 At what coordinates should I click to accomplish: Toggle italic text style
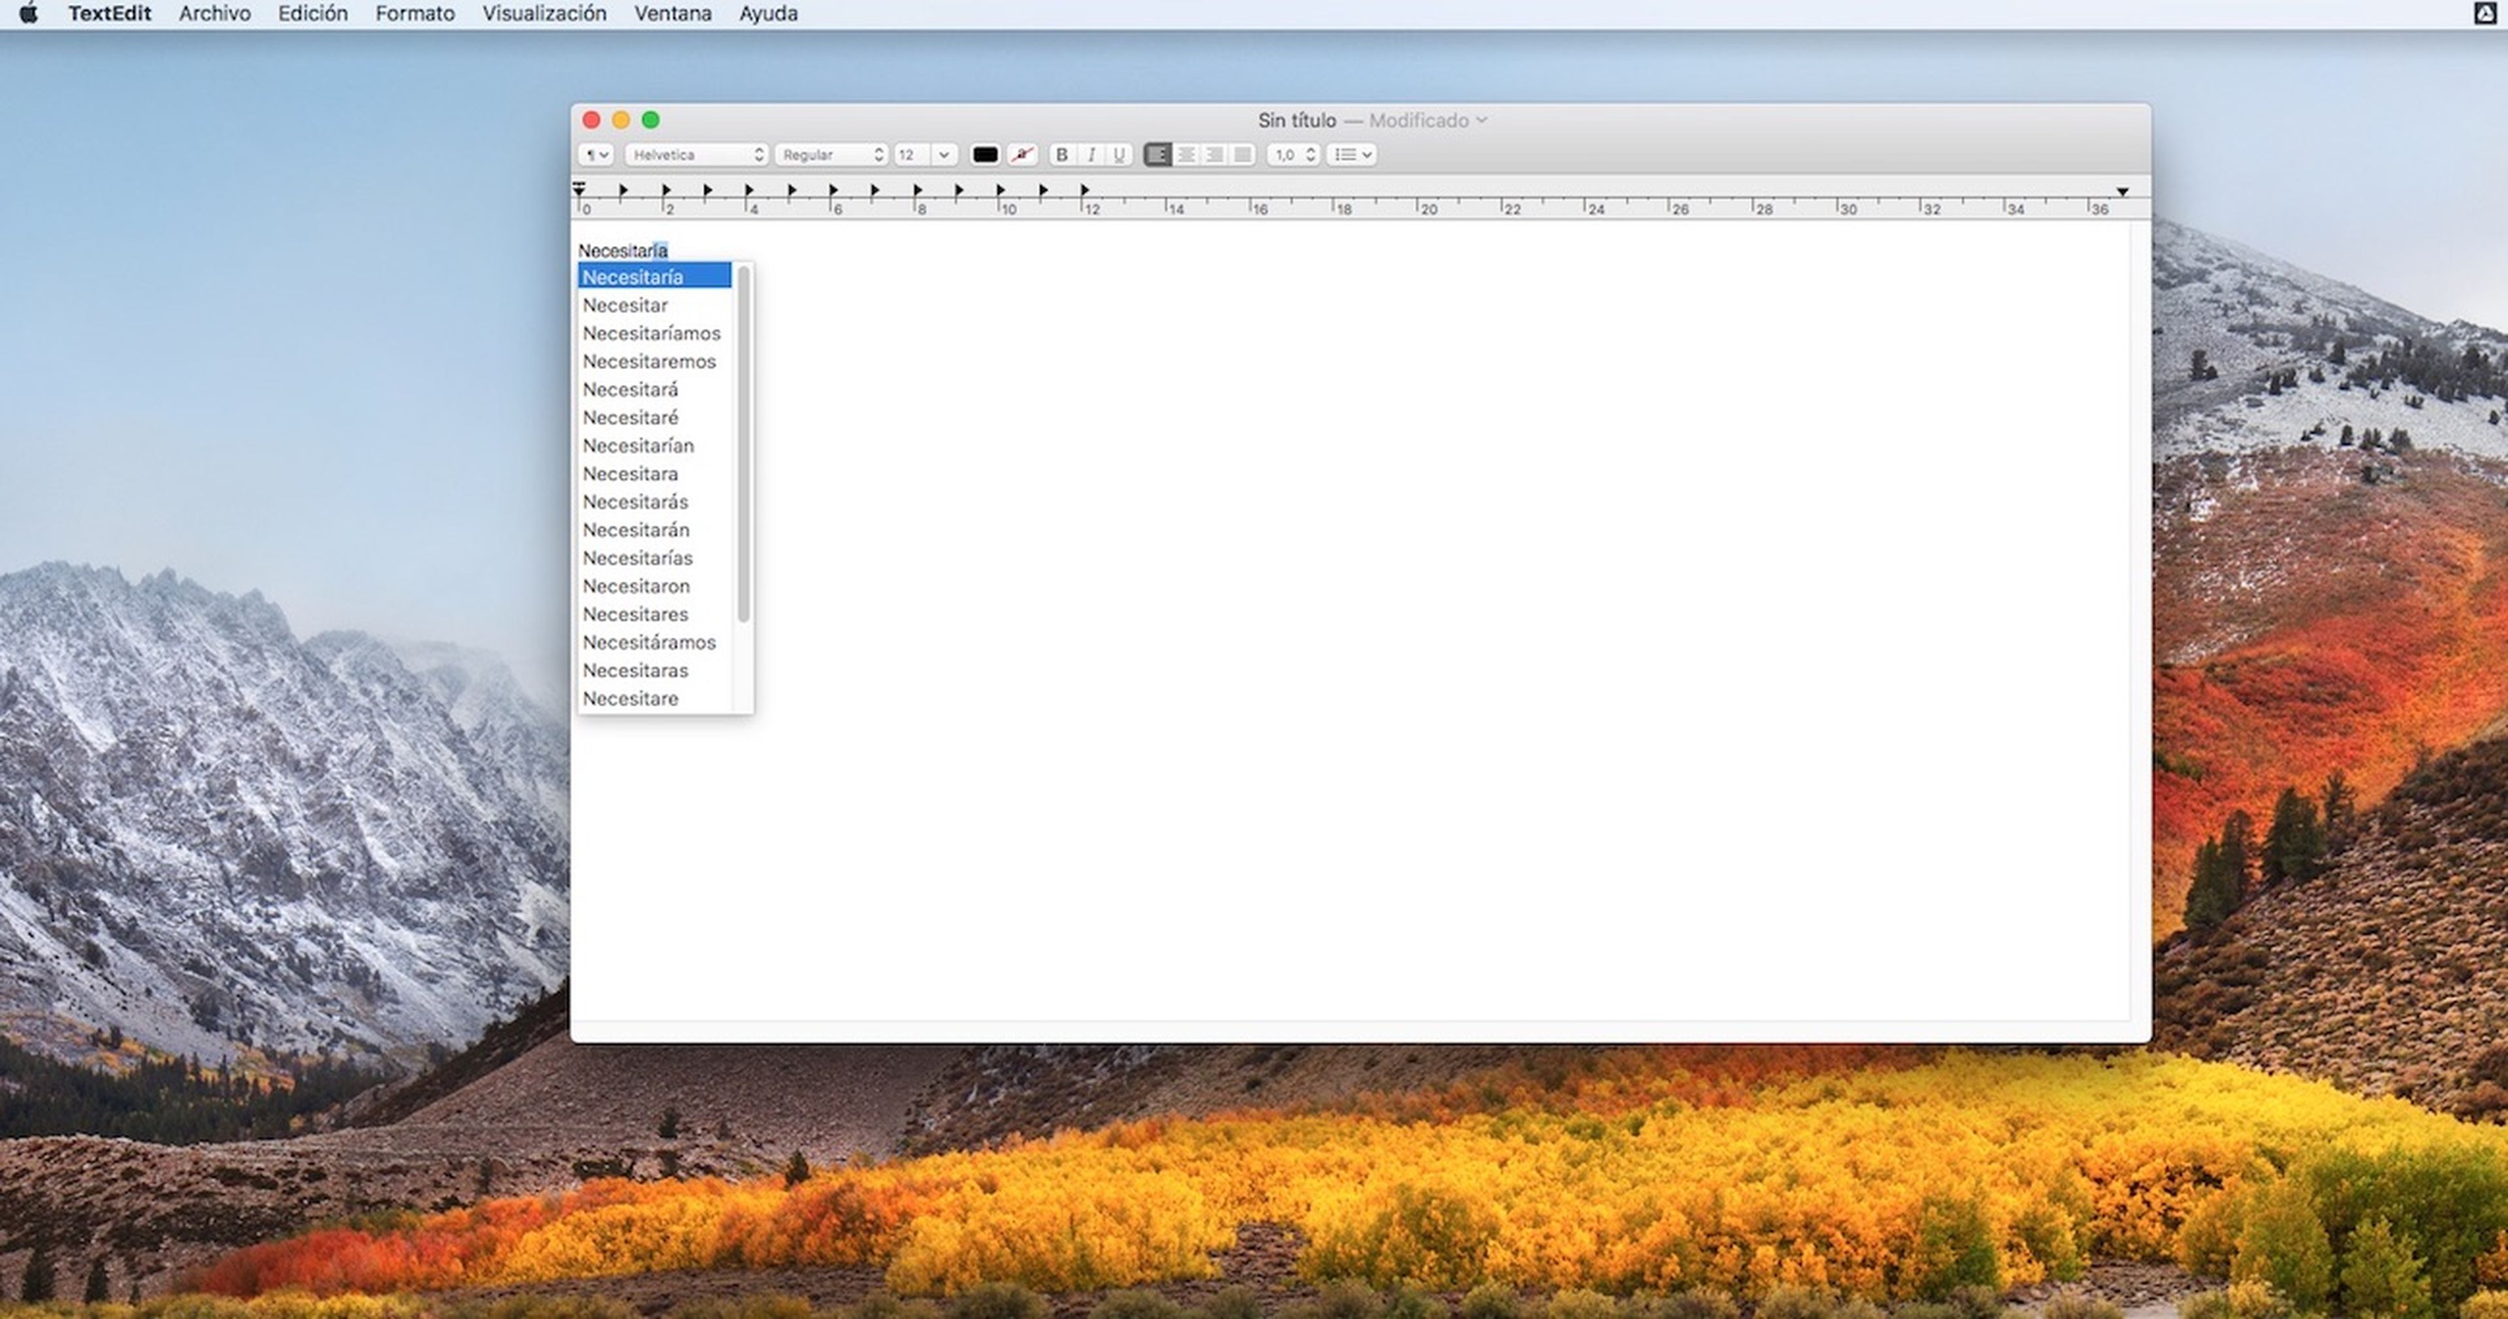(x=1091, y=155)
